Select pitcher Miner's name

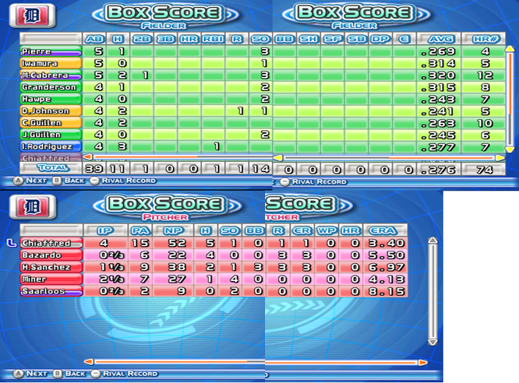point(51,279)
